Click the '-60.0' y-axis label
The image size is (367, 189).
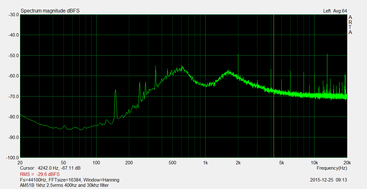(13, 76)
